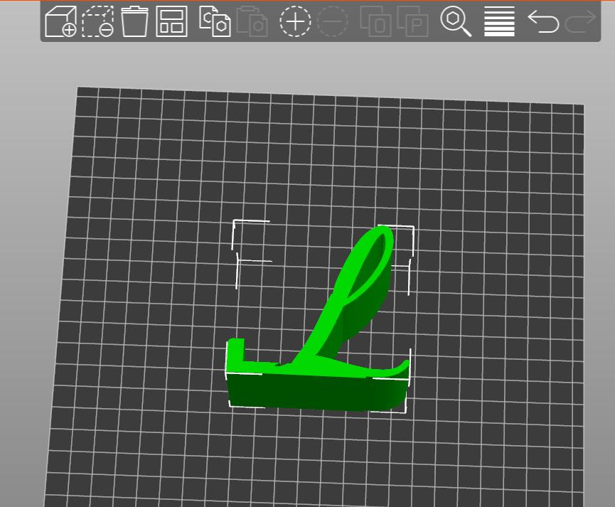The height and width of the screenshot is (507, 615).
Task: Click the Split to parts icon
Action: (412, 21)
